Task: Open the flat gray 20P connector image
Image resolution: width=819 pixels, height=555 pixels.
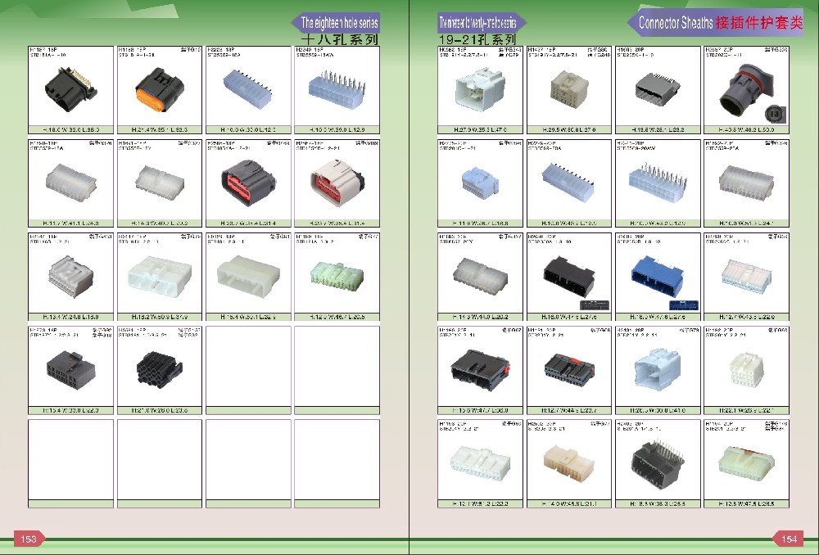Action: [658, 89]
